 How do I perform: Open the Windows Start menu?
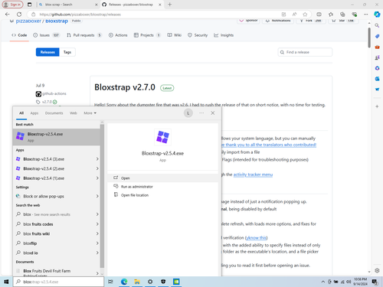coord(6,282)
